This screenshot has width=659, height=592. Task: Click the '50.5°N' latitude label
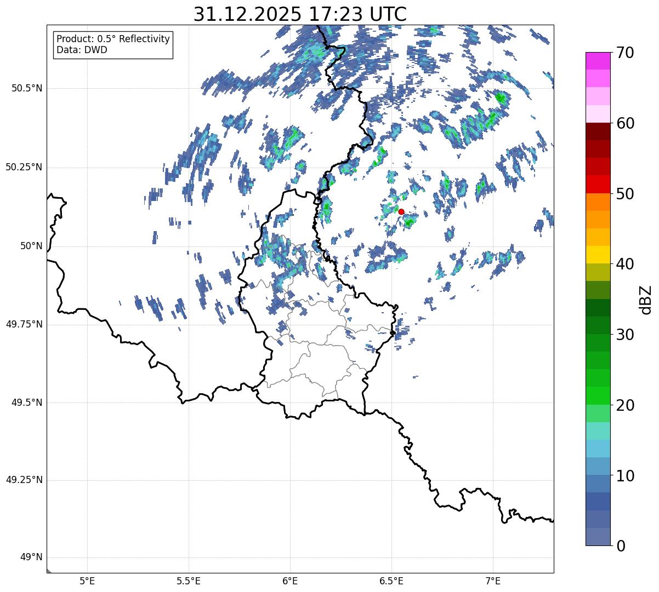[27, 88]
